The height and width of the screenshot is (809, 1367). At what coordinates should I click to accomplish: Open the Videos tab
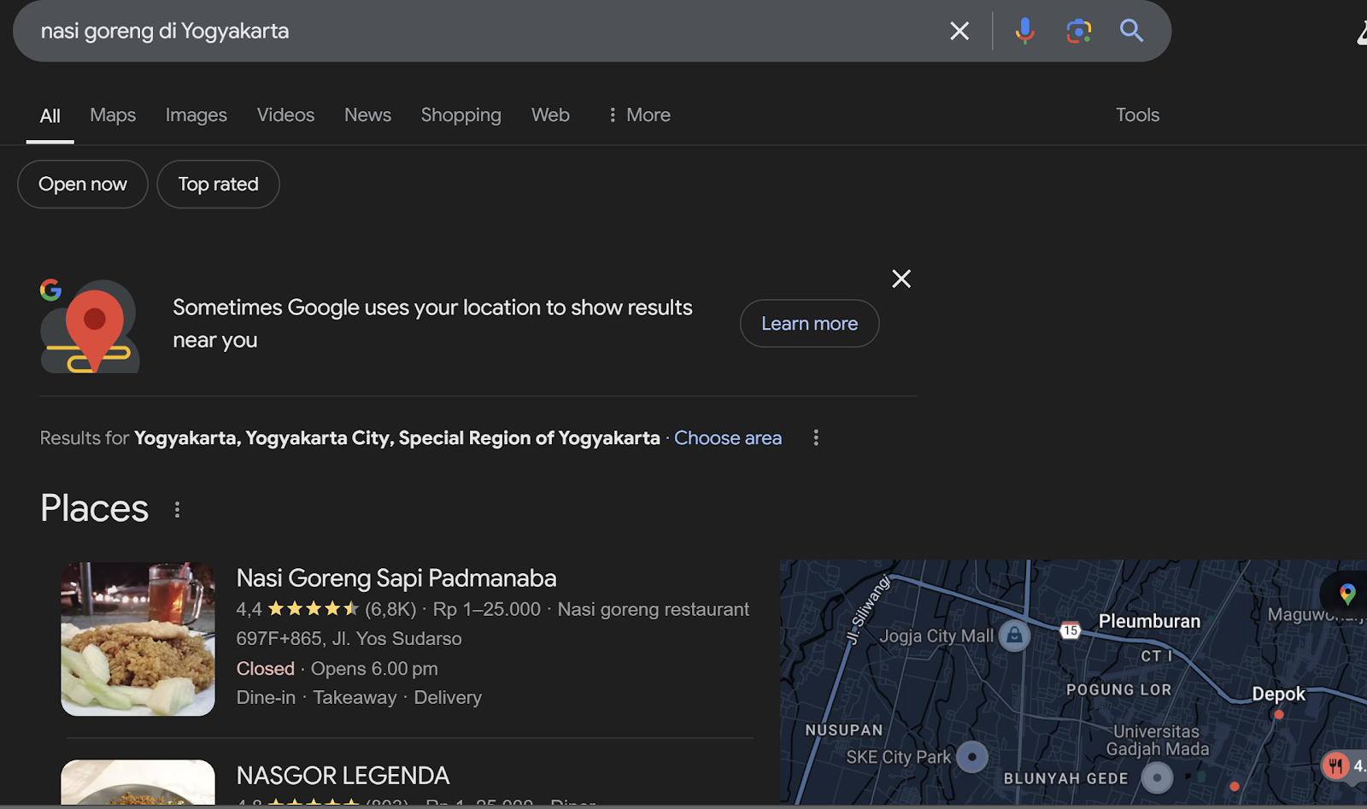[x=285, y=114]
